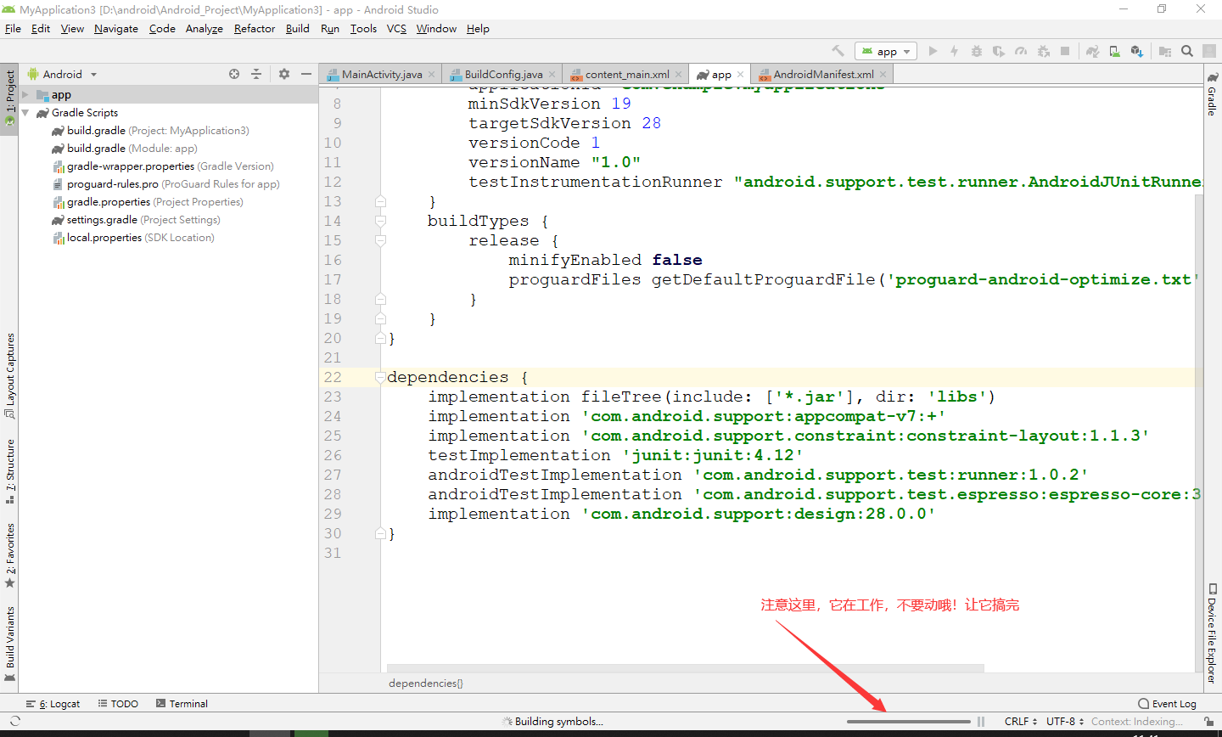The width and height of the screenshot is (1222, 737).
Task: Close the content_main.xml tab
Action: pyautogui.click(x=678, y=75)
